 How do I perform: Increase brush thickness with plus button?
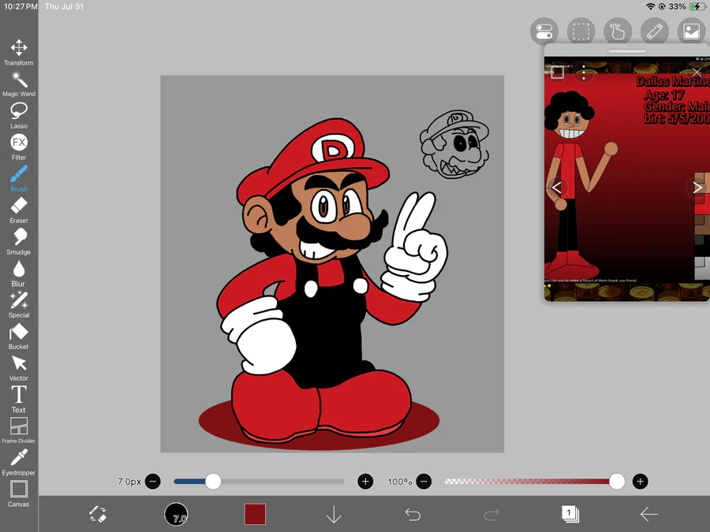click(x=365, y=482)
